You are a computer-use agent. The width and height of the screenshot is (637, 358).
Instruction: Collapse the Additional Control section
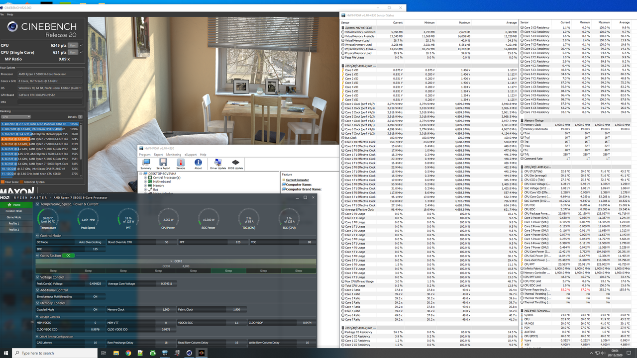click(38, 290)
